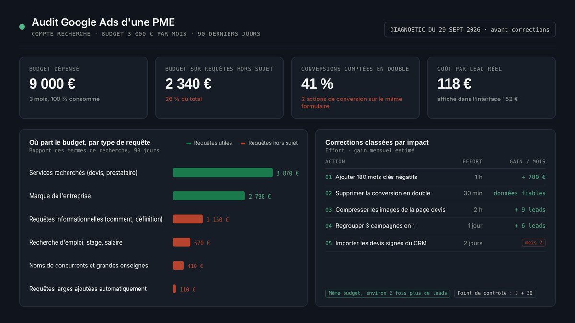Click 'Regrouper 3 campagnes en 1' action
The width and height of the screenshot is (575, 323).
tap(375, 226)
